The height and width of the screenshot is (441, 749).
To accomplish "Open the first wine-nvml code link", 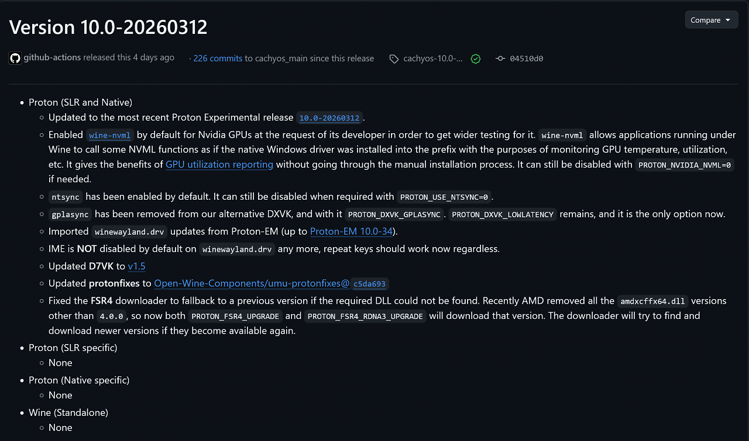I will tap(110, 136).
